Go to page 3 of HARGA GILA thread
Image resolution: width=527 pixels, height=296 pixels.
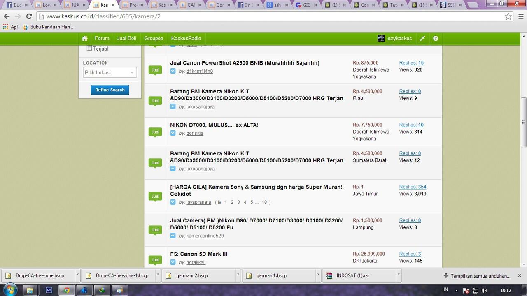coord(238,202)
